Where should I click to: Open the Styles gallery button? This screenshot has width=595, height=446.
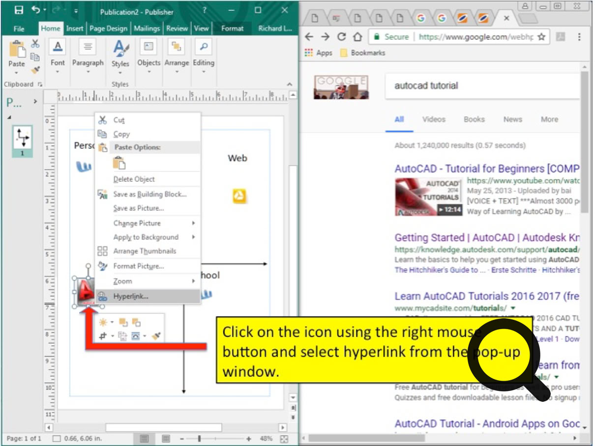point(120,57)
